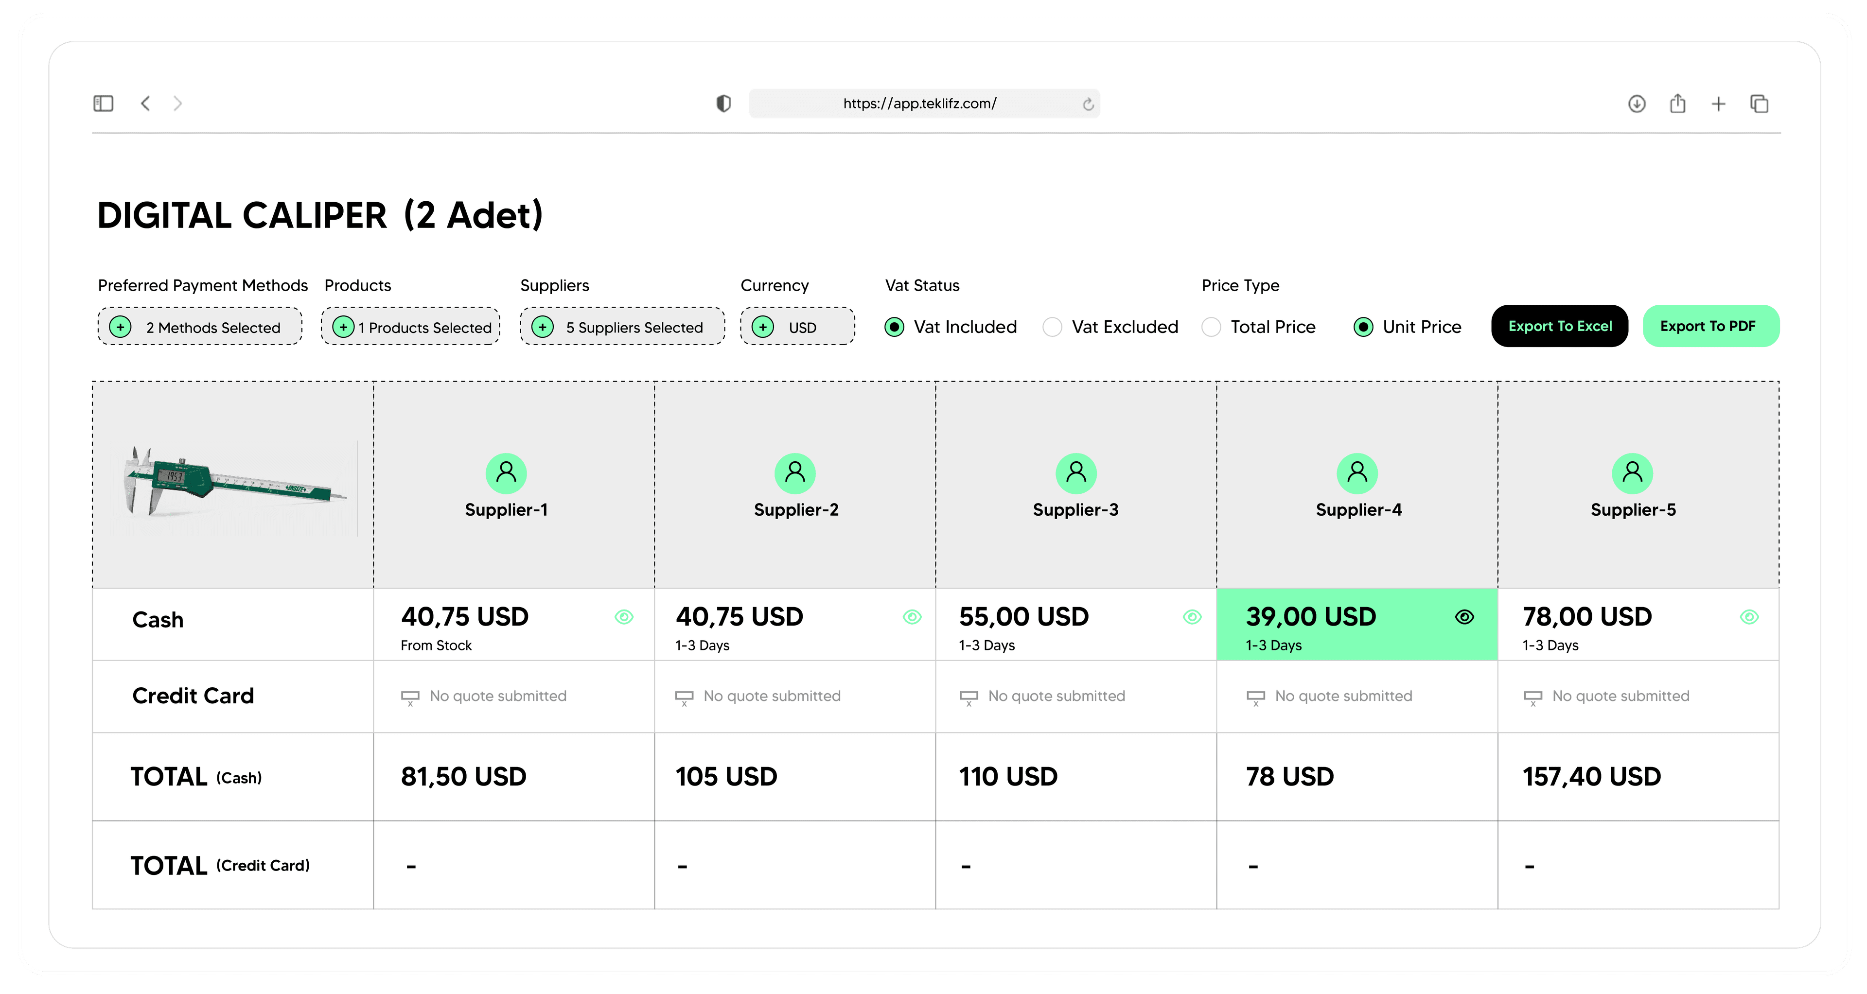Click the Supplier-1 profile icon
Viewport: 1867px width, 994px height.
506,472
